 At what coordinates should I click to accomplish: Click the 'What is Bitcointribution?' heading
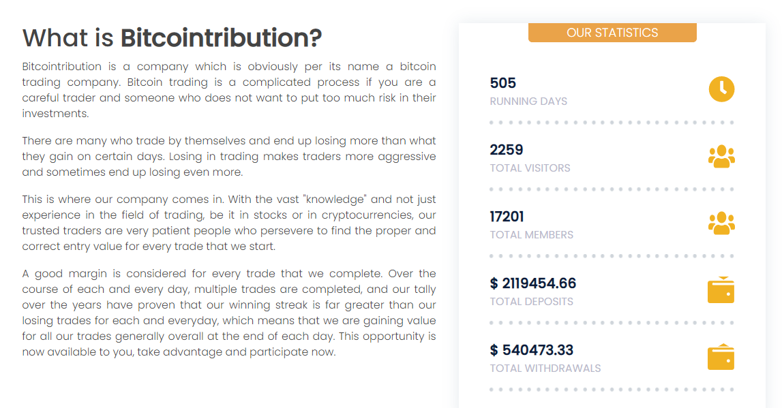(172, 38)
